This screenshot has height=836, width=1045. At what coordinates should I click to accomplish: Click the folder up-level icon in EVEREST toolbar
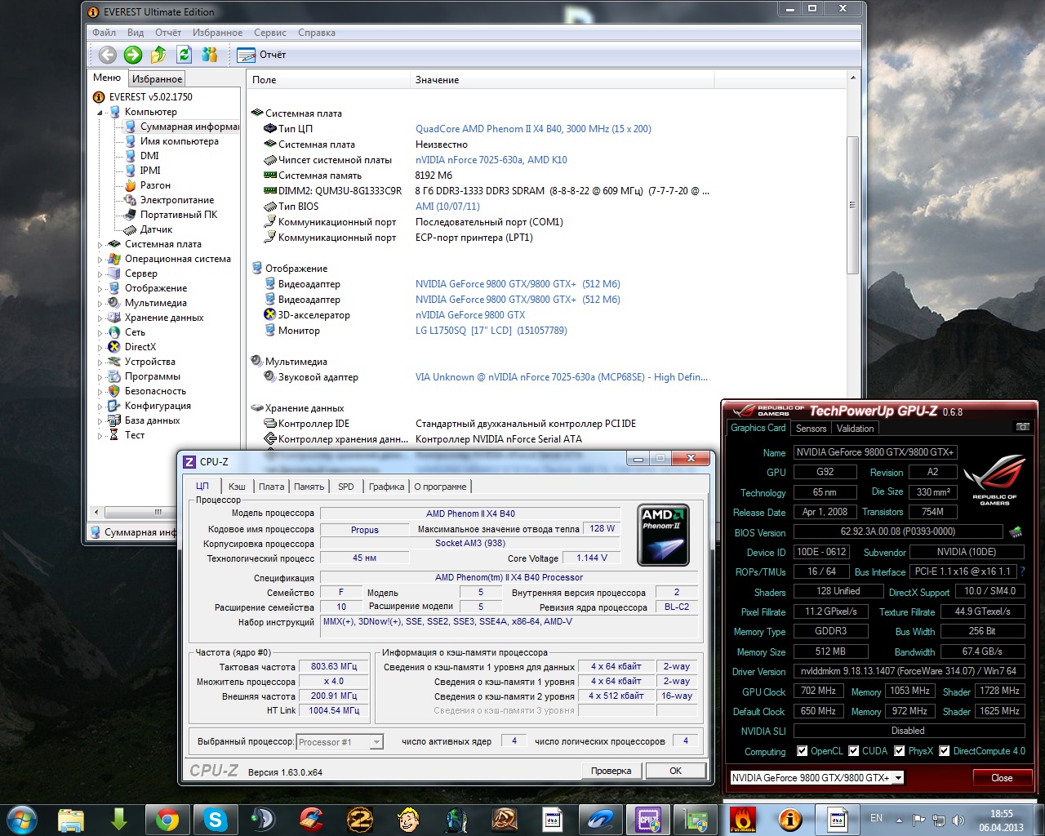point(158,55)
